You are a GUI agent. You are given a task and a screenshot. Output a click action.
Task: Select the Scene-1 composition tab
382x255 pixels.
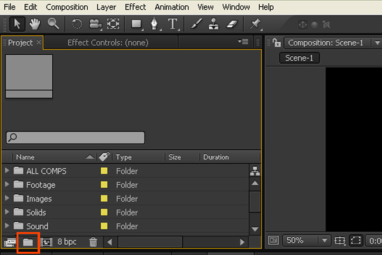point(299,58)
